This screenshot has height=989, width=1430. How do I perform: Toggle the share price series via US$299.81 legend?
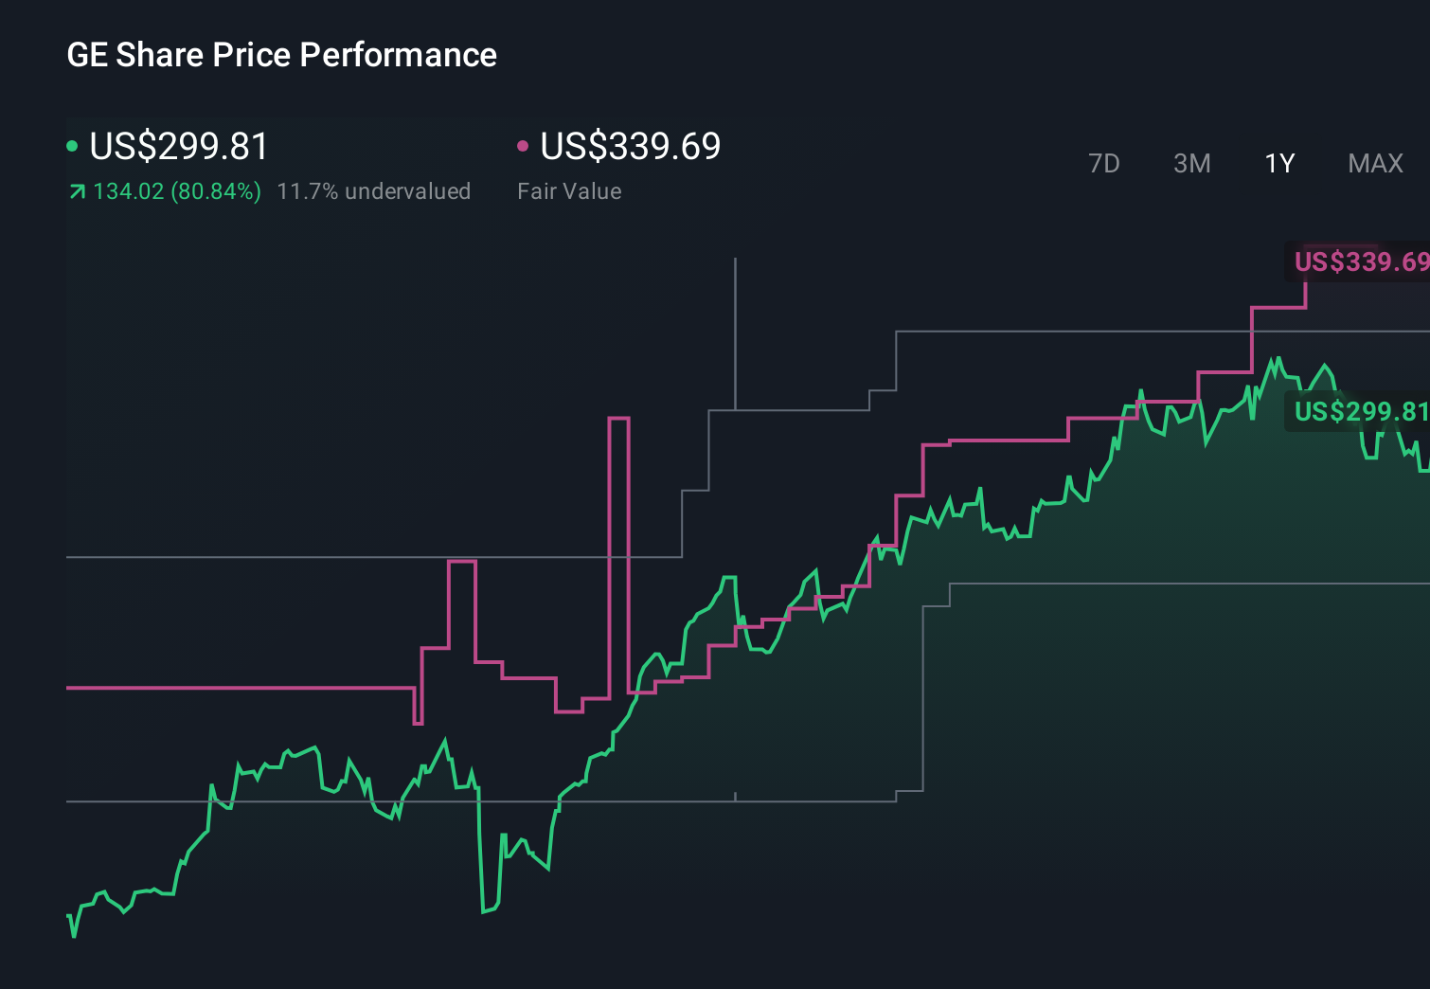(x=177, y=147)
